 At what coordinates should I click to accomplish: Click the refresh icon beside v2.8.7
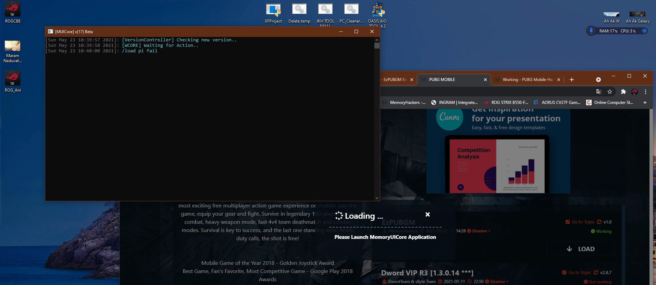pyautogui.click(x=596, y=272)
